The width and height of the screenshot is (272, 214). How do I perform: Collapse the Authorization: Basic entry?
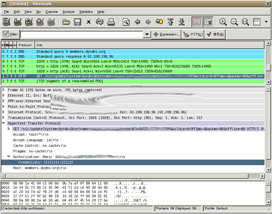pyautogui.click(x=9, y=157)
